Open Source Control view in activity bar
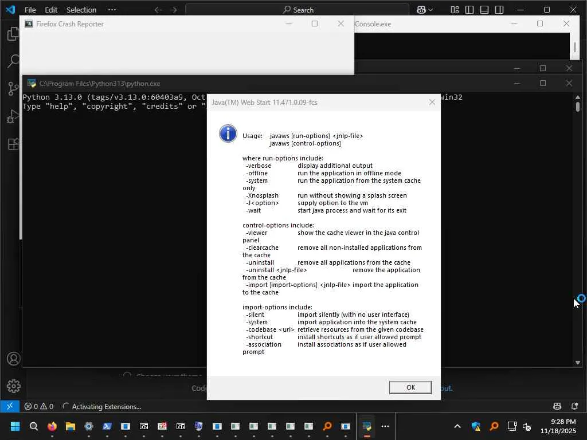The height and width of the screenshot is (440, 587). coord(13,89)
